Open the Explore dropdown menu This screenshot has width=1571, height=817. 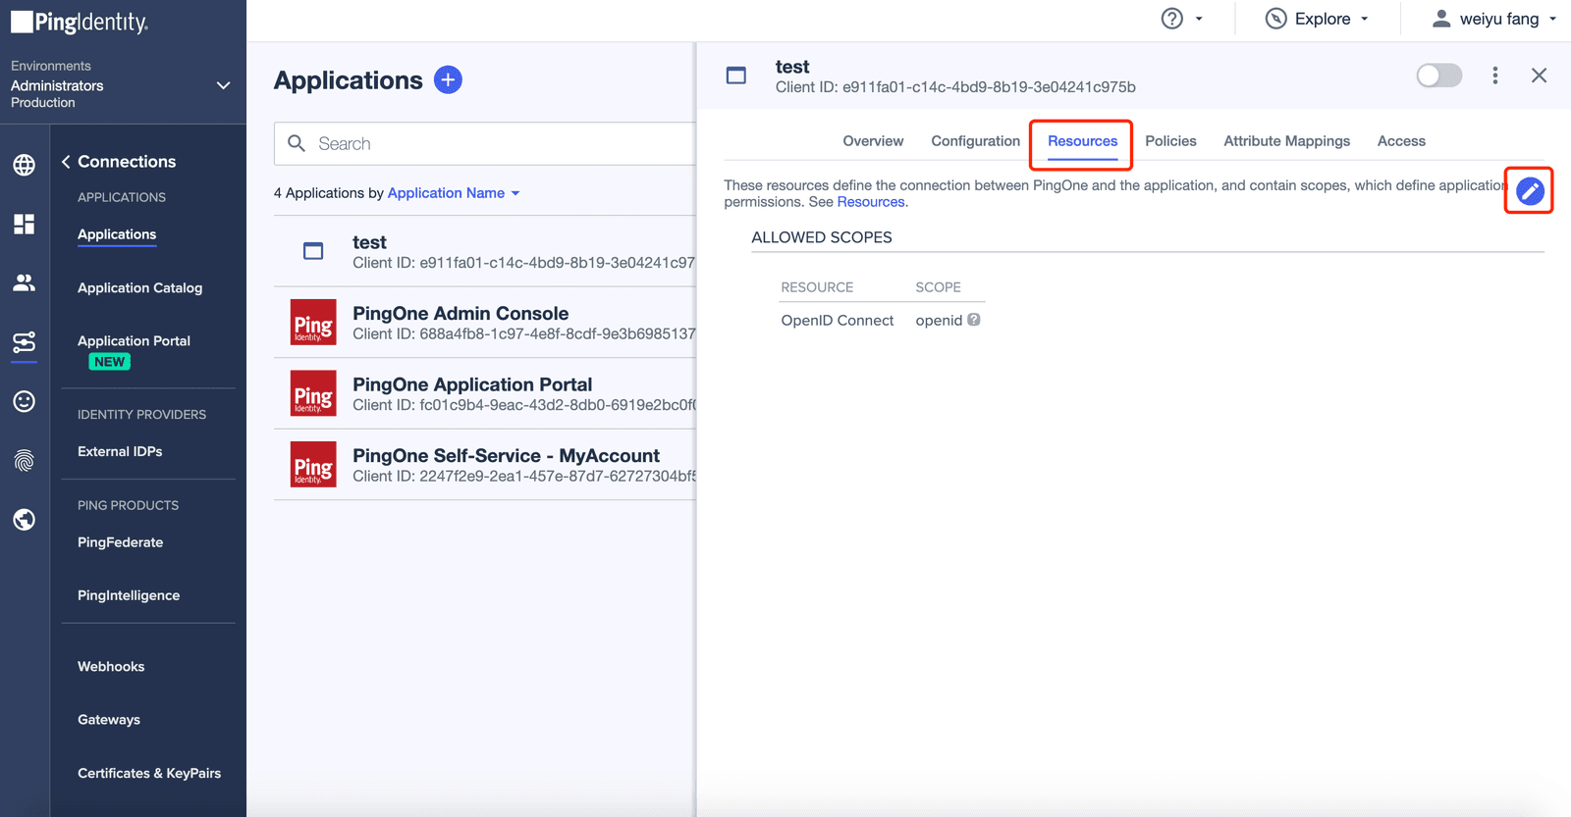(x=1318, y=19)
